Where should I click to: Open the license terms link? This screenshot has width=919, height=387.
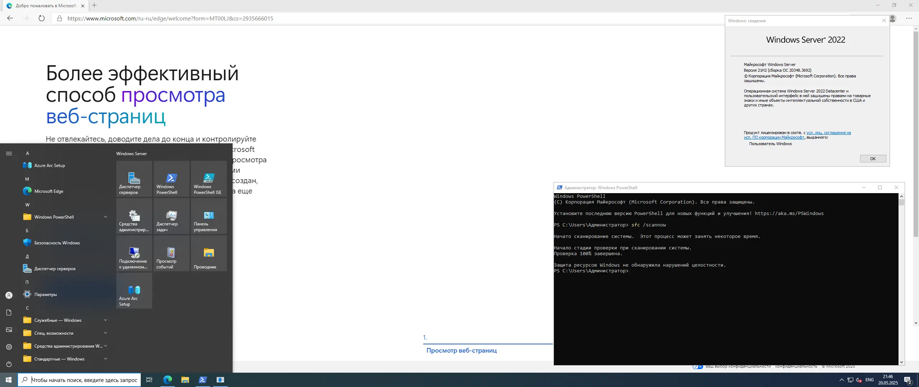tap(829, 133)
